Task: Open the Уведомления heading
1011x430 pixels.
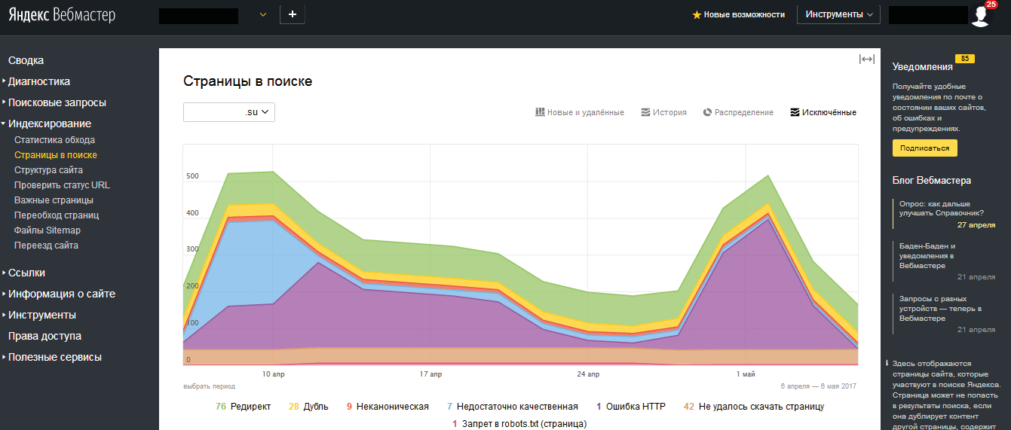Action: [x=922, y=66]
